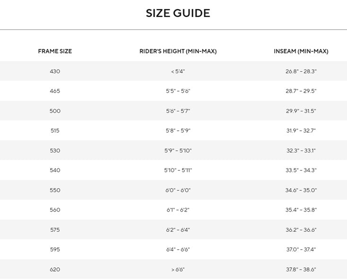Select the < 5'4" height cell
The height and width of the screenshot is (280, 347).
[x=178, y=71]
